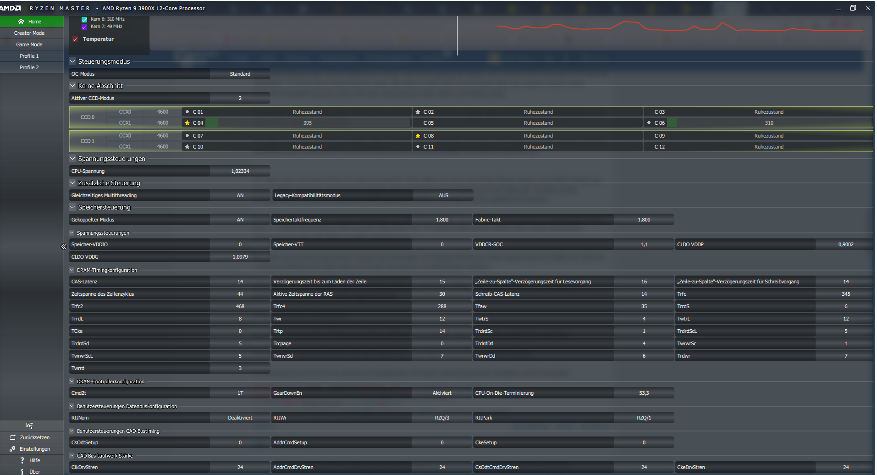
Task: Click the Gekoppelter Modus AN value
Action: tap(240, 220)
